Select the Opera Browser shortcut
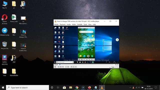This screenshot has width=160, height=90. 4,19
